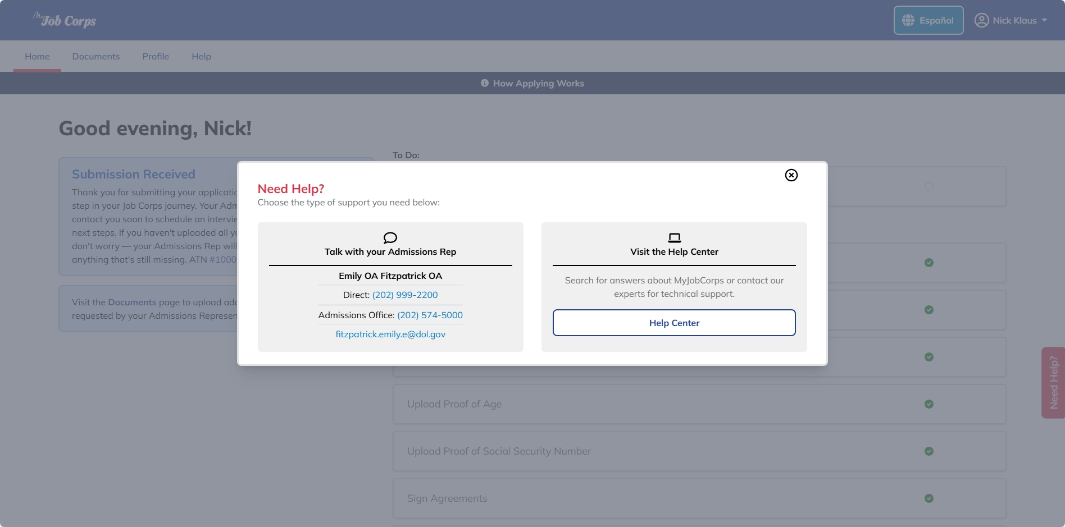
Task: Click the user avatar icon
Action: click(x=981, y=20)
